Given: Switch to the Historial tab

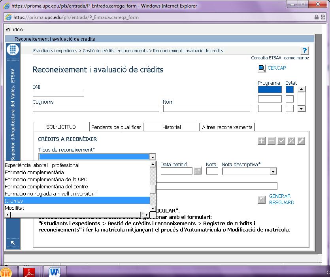Looking at the screenshot, I should (x=172, y=127).
